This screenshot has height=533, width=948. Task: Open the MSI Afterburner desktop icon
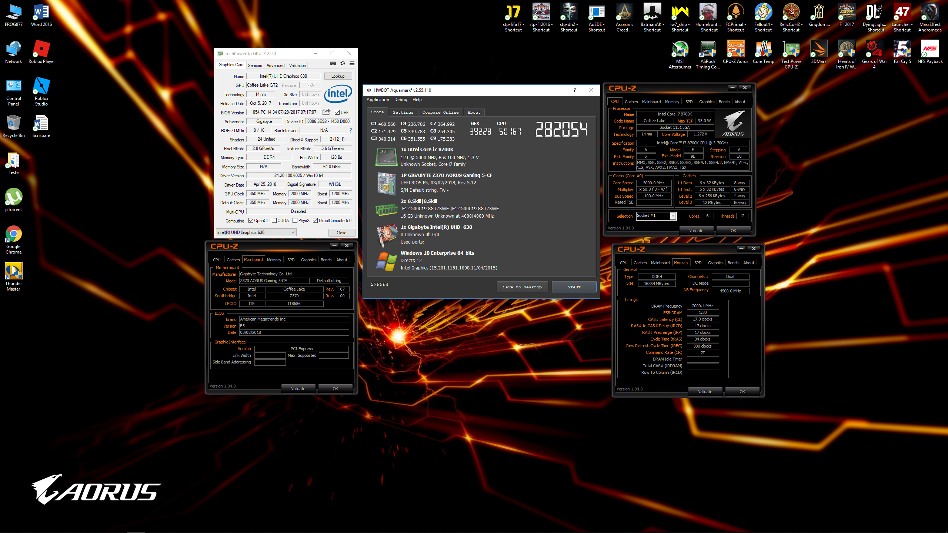coord(680,55)
